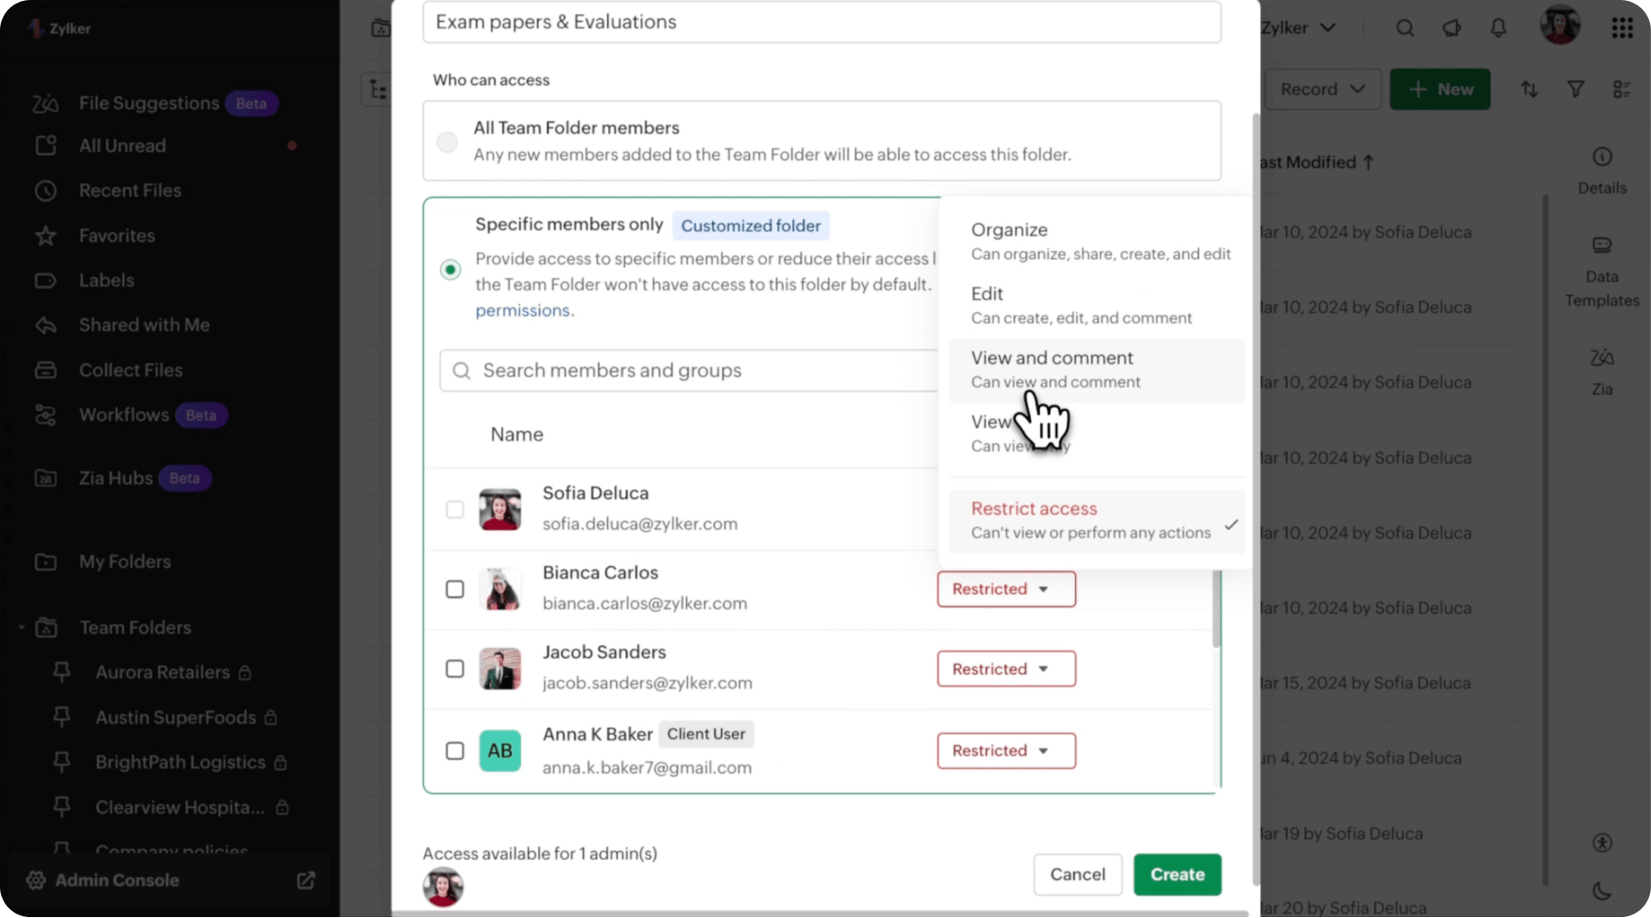Click the Create button
1651x918 pixels.
tap(1177, 874)
